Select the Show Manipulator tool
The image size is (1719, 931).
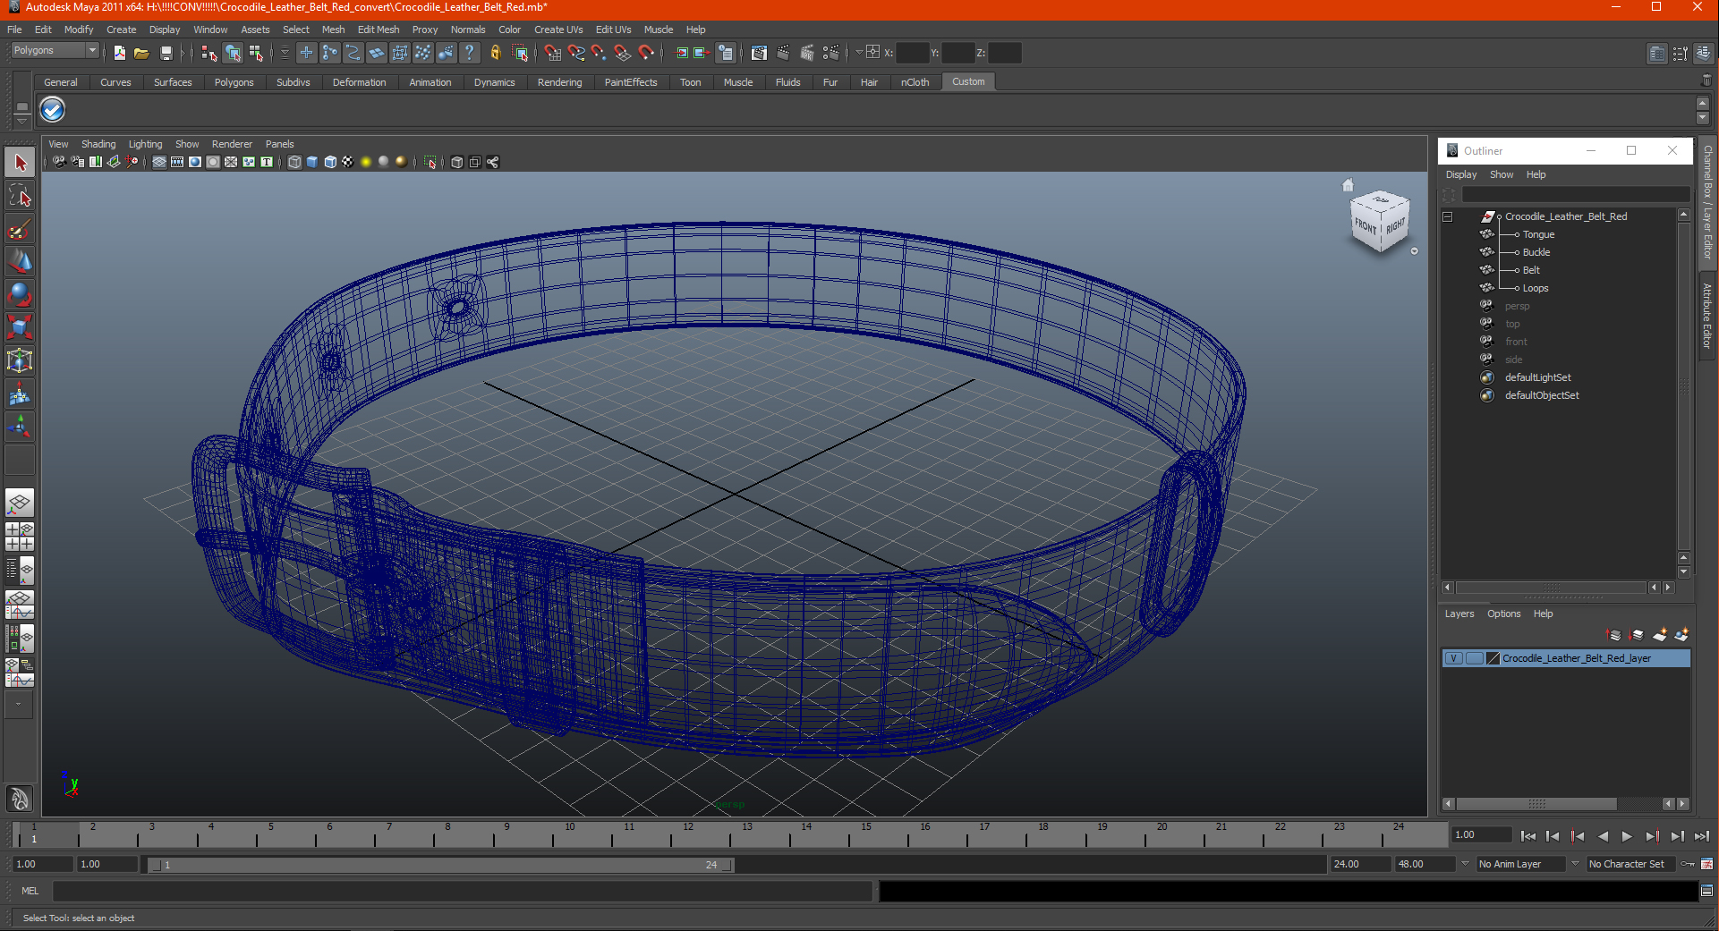(20, 427)
